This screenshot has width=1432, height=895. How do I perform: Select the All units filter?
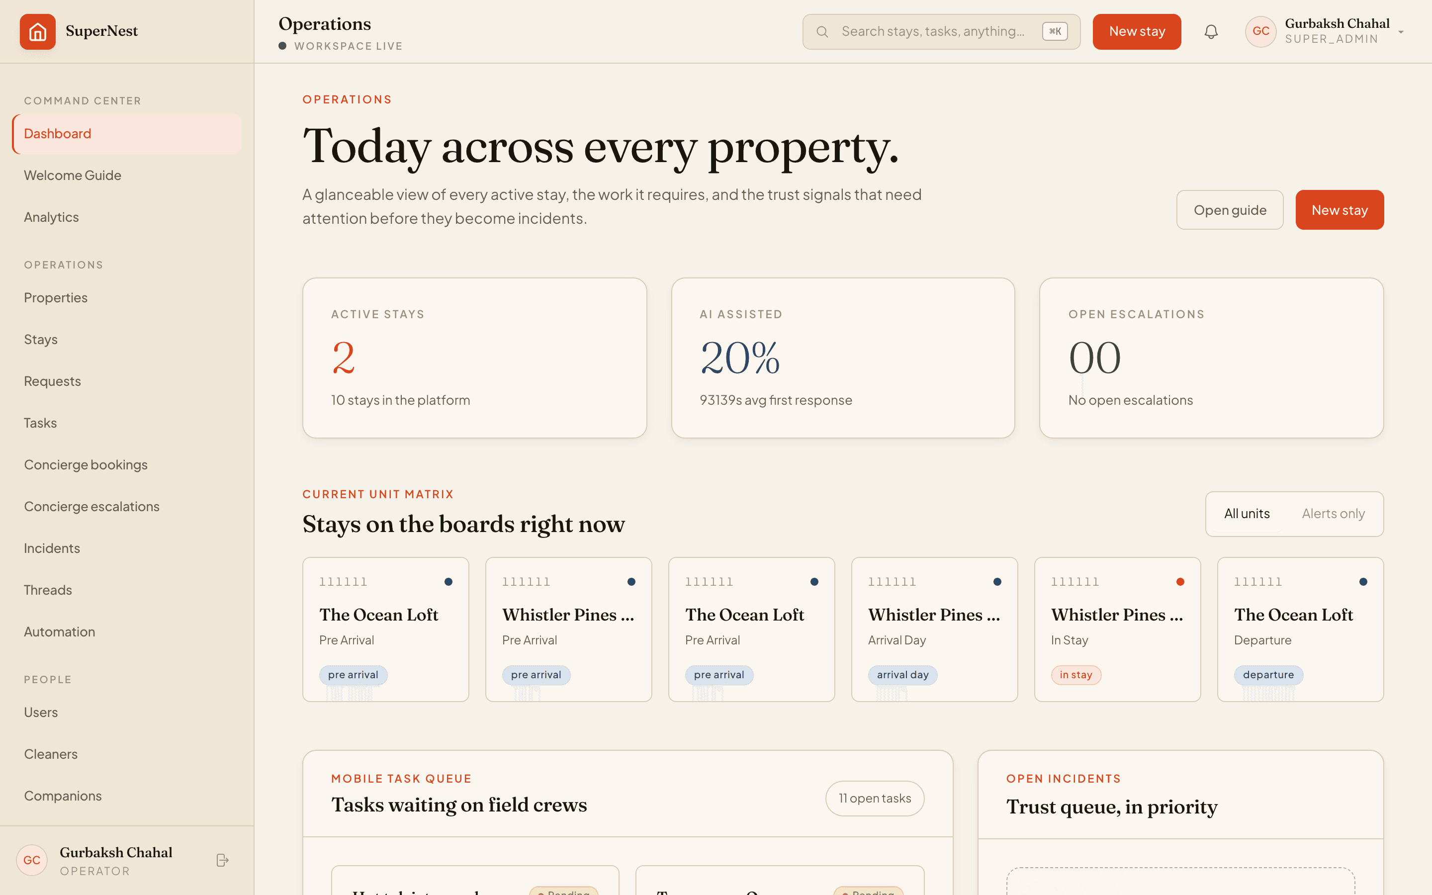click(1247, 514)
